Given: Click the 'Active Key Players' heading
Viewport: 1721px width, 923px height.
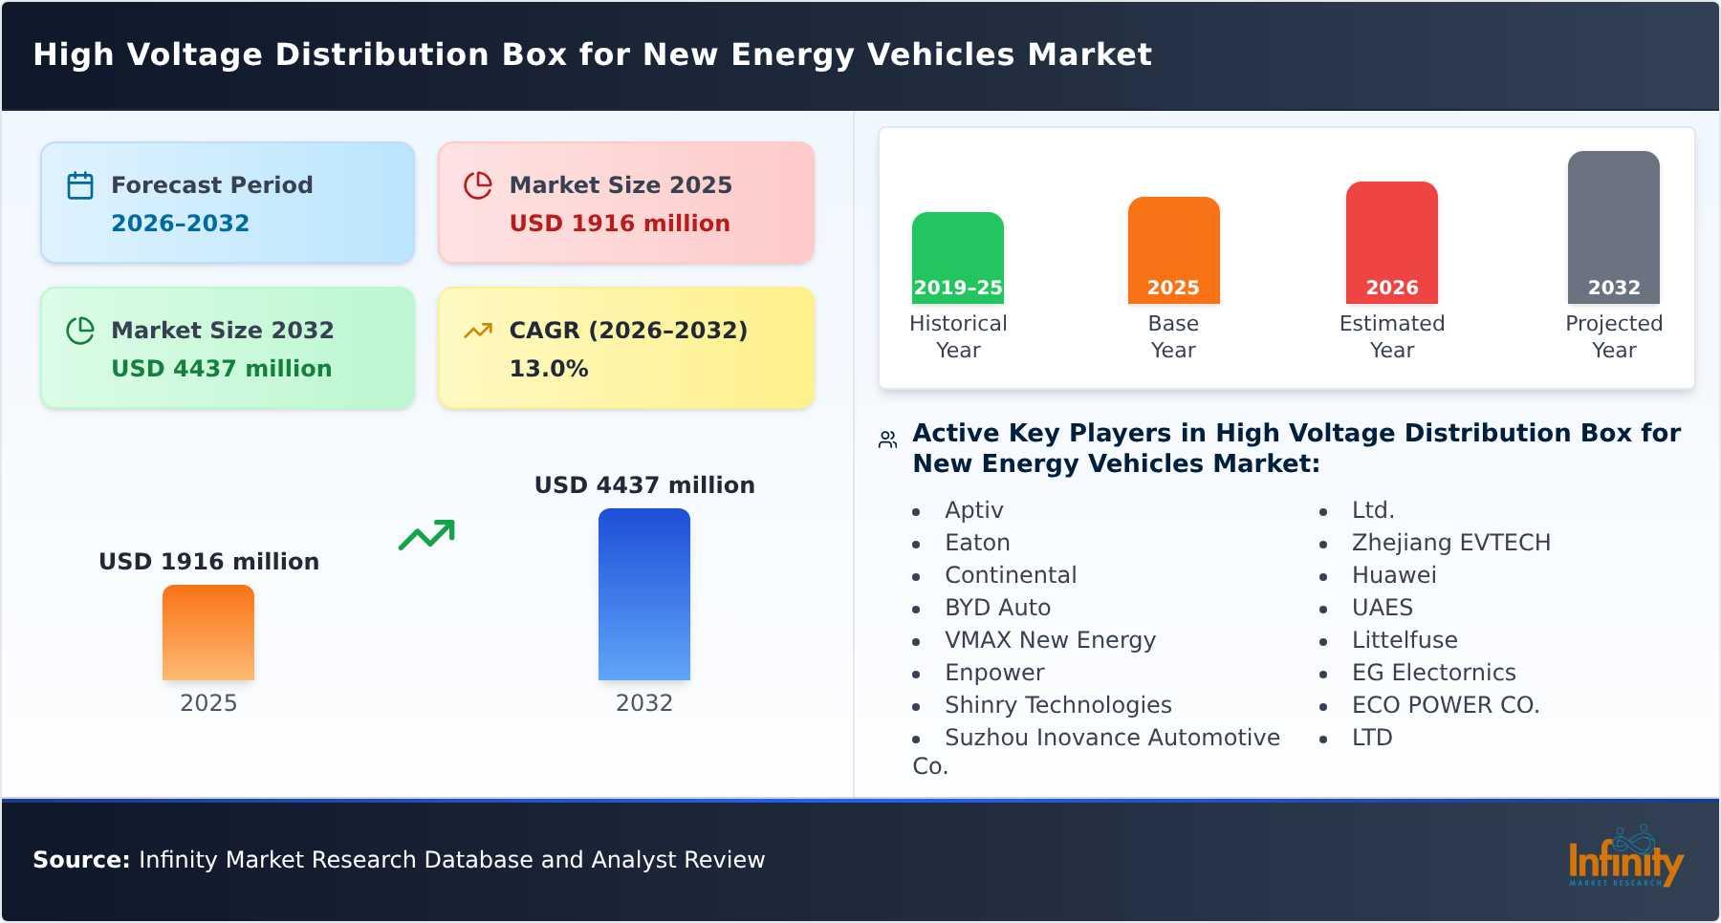Looking at the screenshot, I should tap(1296, 448).
